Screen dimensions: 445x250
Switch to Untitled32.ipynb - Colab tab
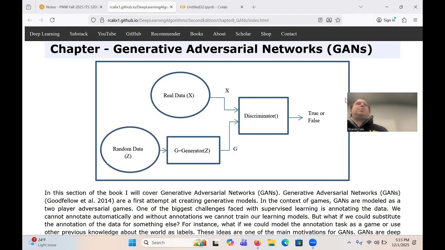tap(207, 7)
